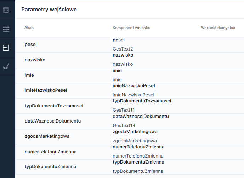Open the data sources server icon
The image size is (244, 178).
click(6, 29)
